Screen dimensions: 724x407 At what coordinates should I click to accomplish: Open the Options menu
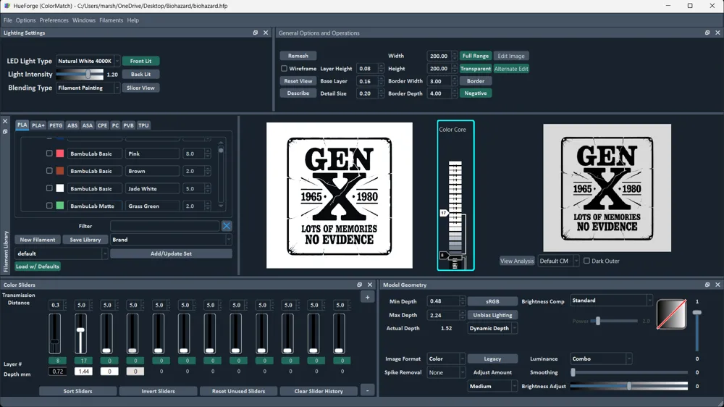[25, 20]
